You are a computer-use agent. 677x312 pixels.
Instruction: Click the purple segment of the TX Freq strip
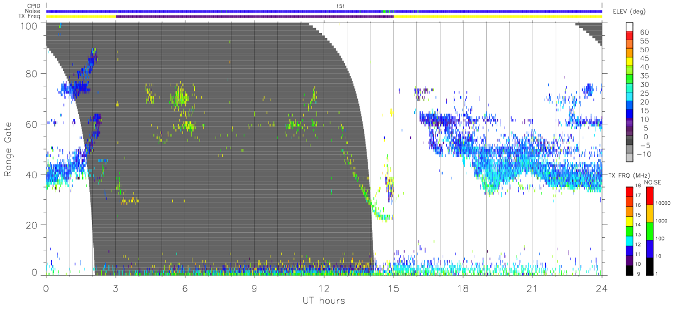[x=254, y=17]
